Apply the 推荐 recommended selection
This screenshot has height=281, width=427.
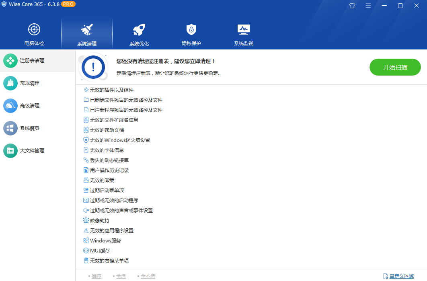[x=96, y=276]
